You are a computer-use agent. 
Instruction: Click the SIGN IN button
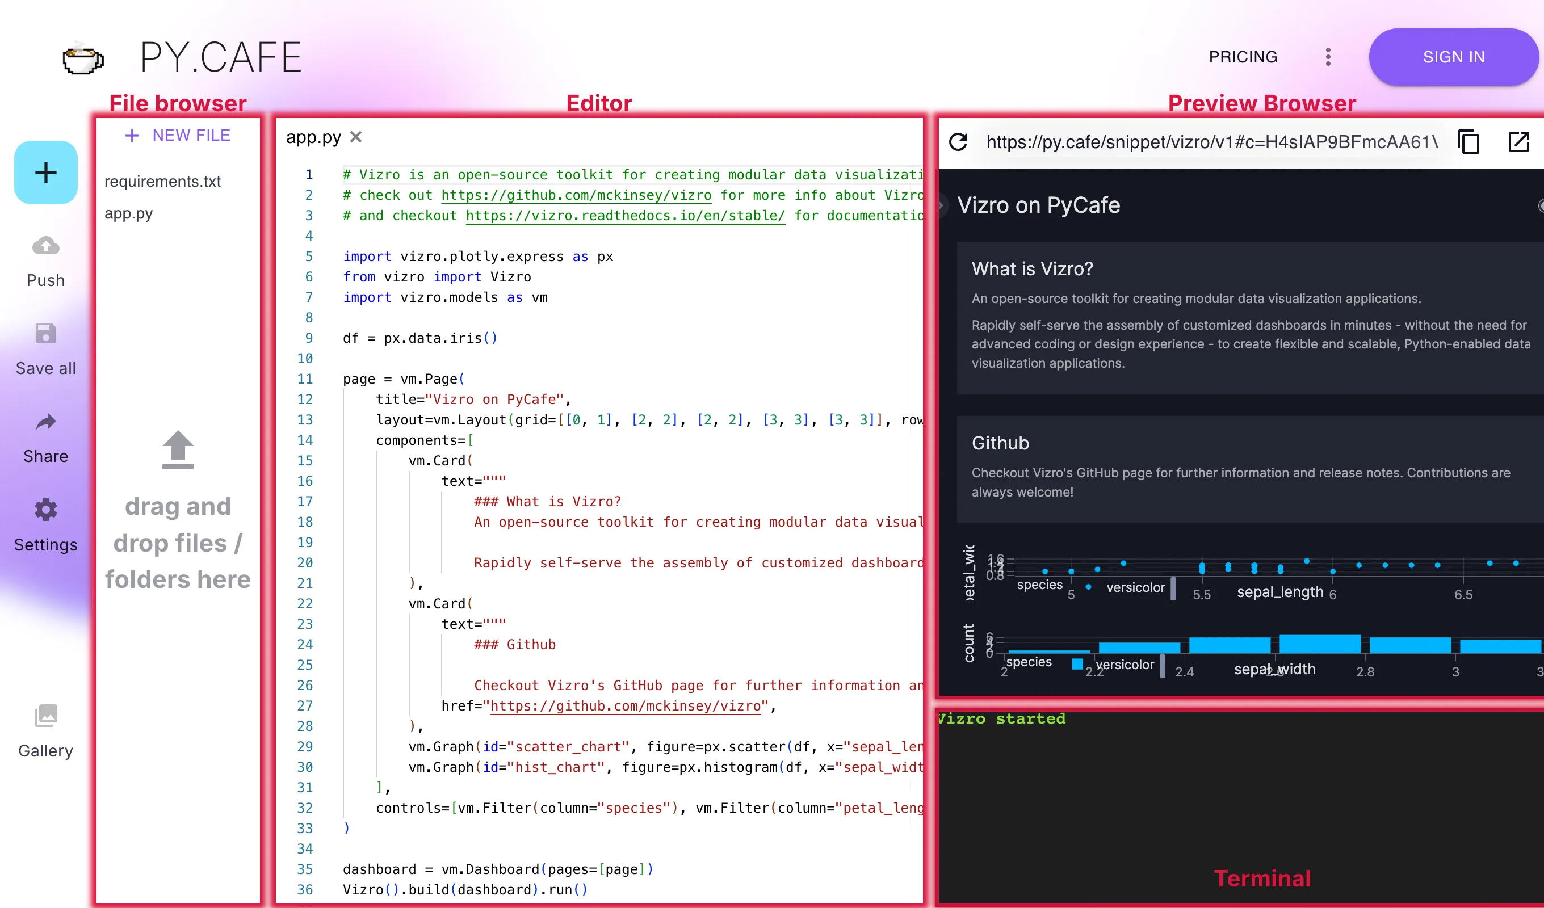tap(1453, 57)
